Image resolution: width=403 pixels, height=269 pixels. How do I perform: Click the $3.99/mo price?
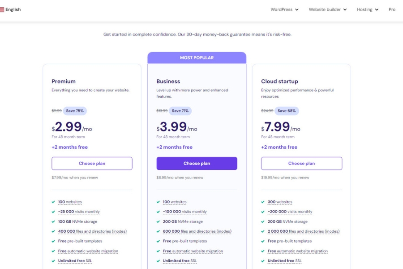[x=177, y=127]
